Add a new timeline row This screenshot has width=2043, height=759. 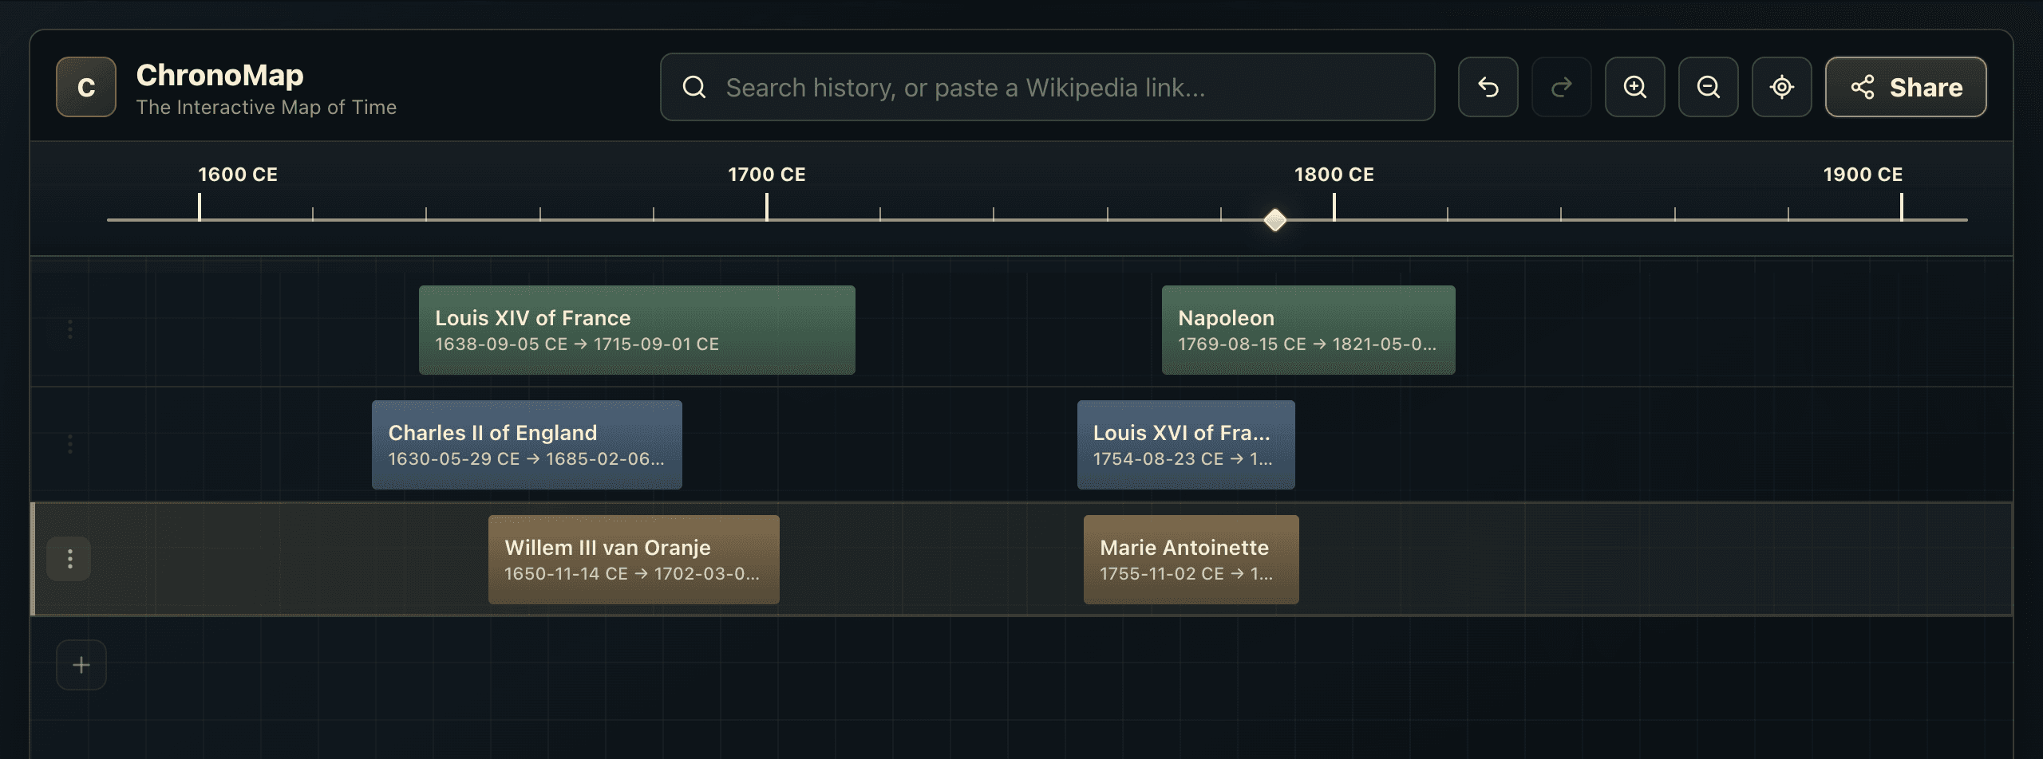click(81, 665)
